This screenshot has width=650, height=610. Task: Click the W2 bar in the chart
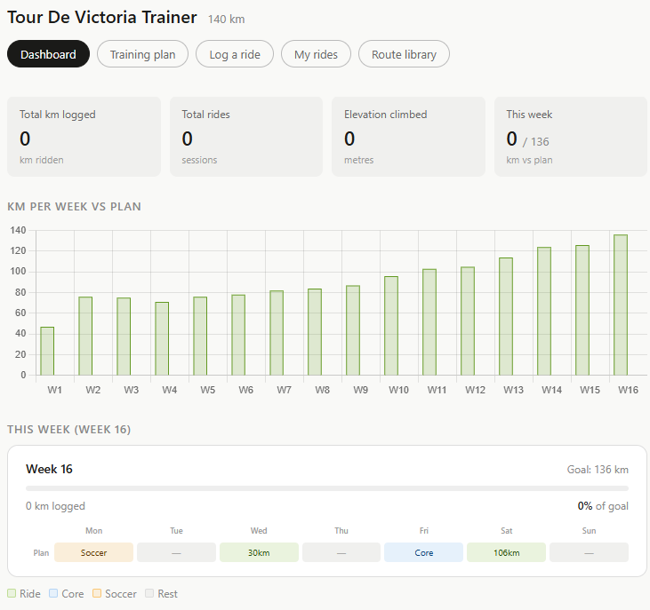pos(85,336)
